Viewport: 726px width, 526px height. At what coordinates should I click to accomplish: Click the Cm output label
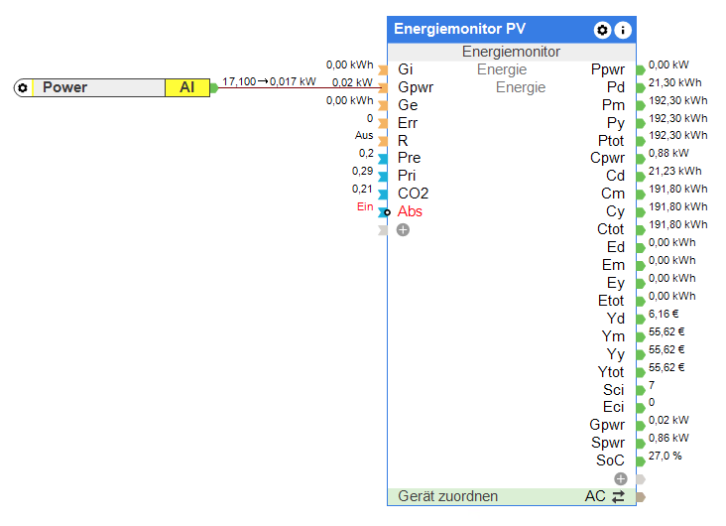[x=613, y=194]
